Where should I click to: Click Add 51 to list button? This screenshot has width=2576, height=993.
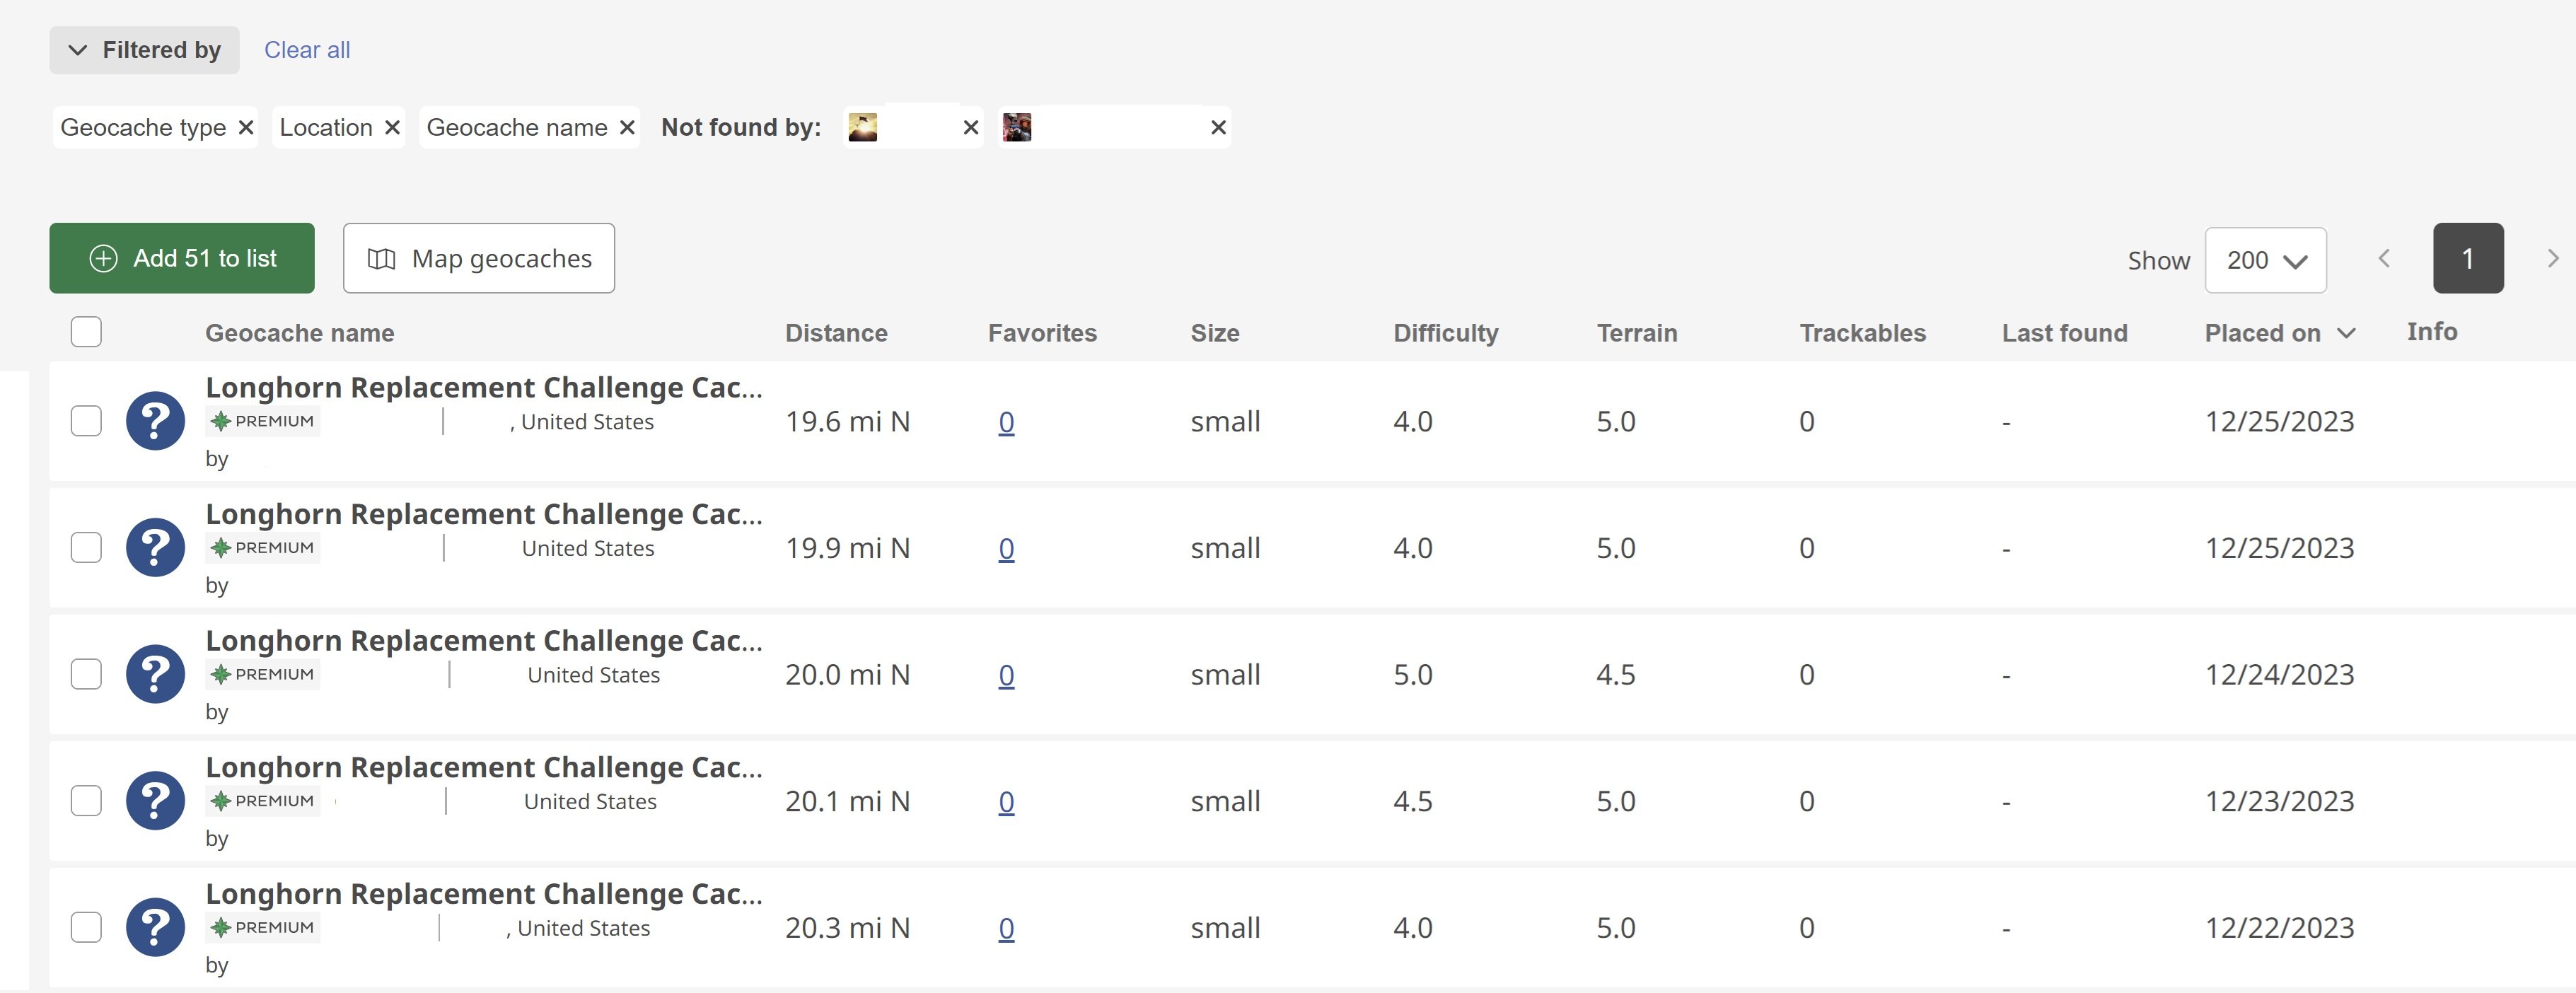coord(182,259)
